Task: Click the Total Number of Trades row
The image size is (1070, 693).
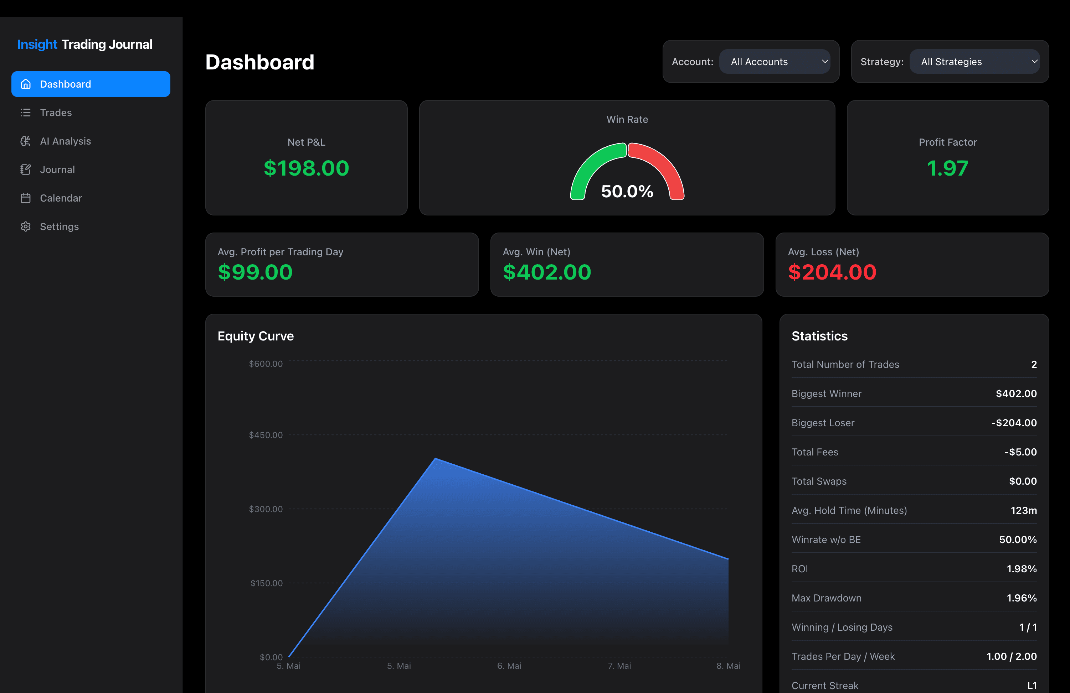Action: [914, 364]
